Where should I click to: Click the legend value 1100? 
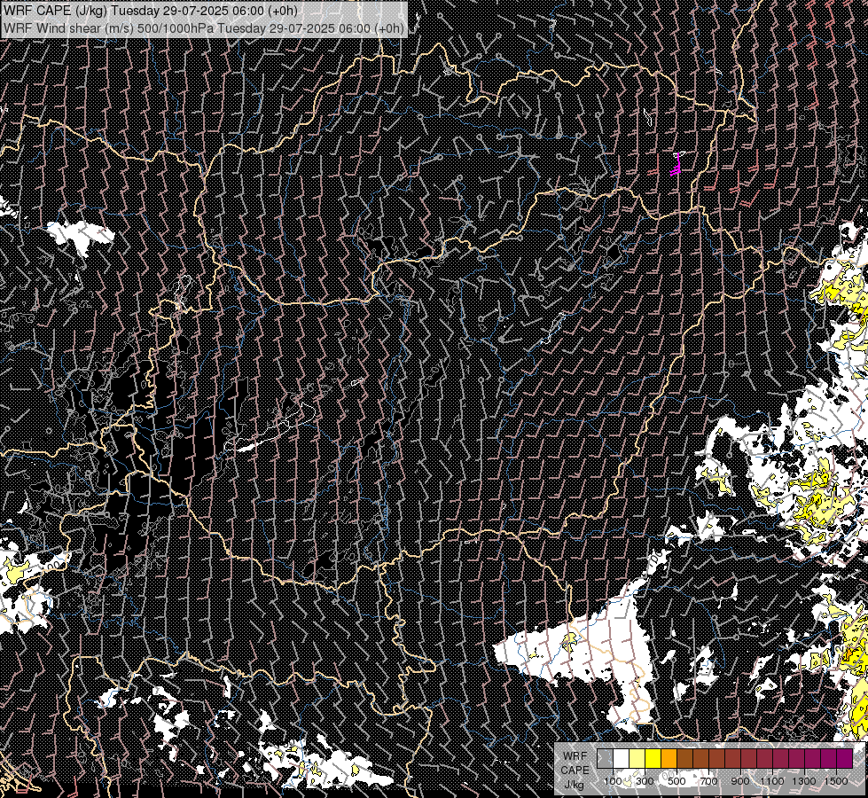pyautogui.click(x=772, y=781)
